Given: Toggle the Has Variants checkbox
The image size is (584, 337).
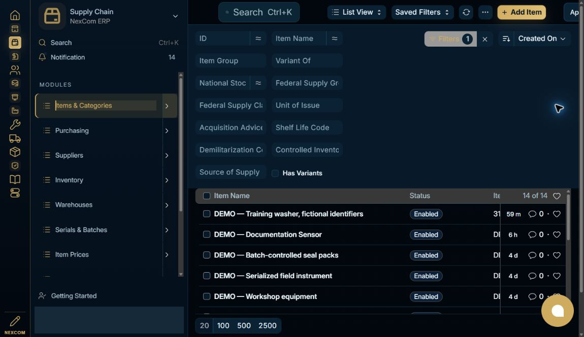Looking at the screenshot, I should point(275,173).
